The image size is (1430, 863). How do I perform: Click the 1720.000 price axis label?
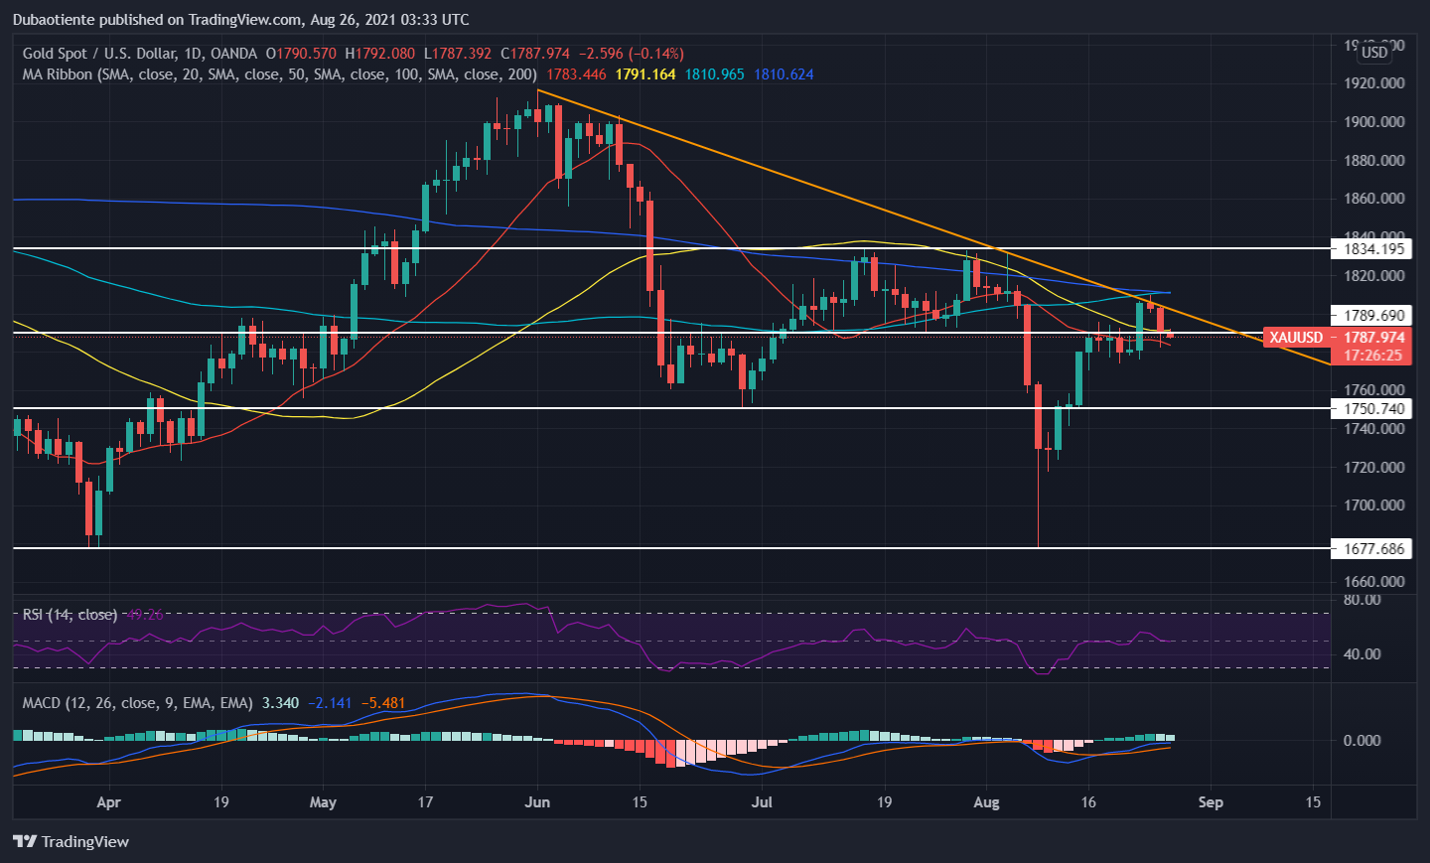click(x=1374, y=468)
